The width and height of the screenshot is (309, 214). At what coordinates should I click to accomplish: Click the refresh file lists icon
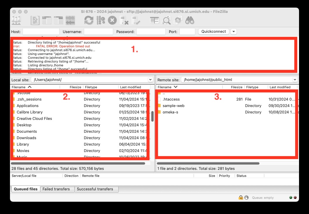89,20
